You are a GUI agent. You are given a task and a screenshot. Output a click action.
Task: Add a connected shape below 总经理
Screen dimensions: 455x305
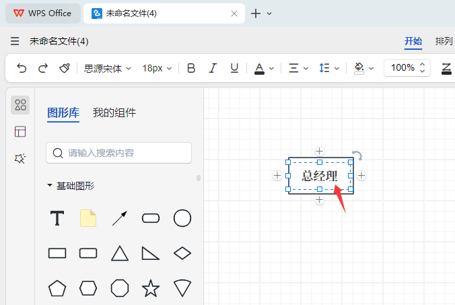pyautogui.click(x=320, y=200)
